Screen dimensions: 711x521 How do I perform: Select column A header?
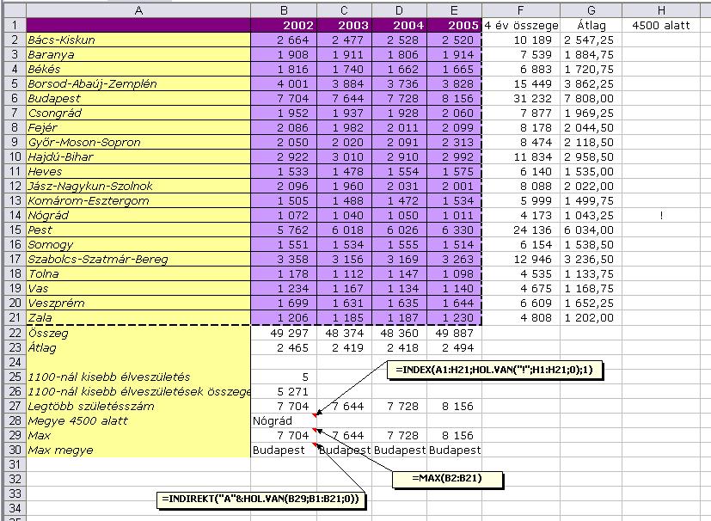138,10
